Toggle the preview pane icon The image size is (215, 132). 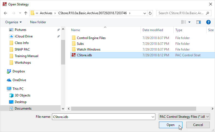tap(199, 22)
